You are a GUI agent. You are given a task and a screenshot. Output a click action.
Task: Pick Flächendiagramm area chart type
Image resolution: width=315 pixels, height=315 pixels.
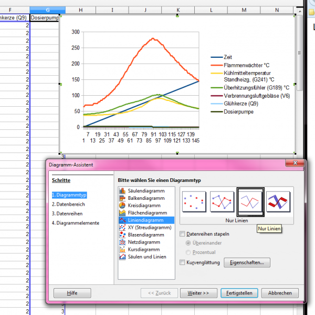[x=146, y=213]
